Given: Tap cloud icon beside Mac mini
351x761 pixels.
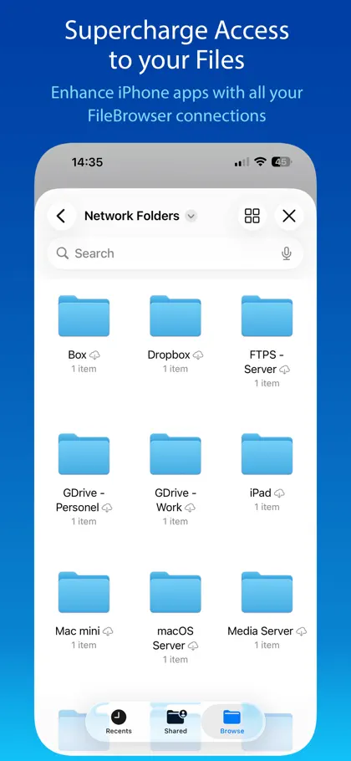Looking at the screenshot, I should [108, 632].
